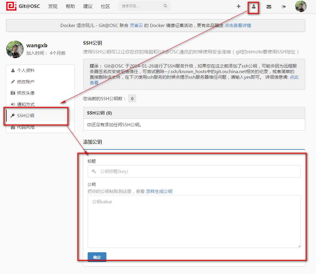Image resolution: width=316 pixels, height=274 pixels.
Task: Focus the 搜索项目 search box
Action: [x=144, y=6]
